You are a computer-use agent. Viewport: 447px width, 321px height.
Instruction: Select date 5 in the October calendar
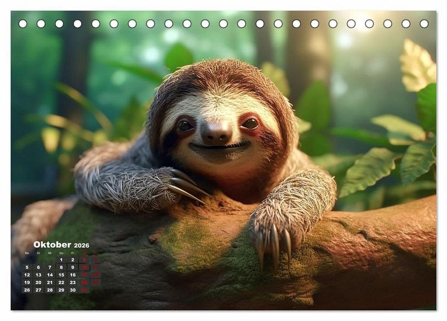click(27, 267)
